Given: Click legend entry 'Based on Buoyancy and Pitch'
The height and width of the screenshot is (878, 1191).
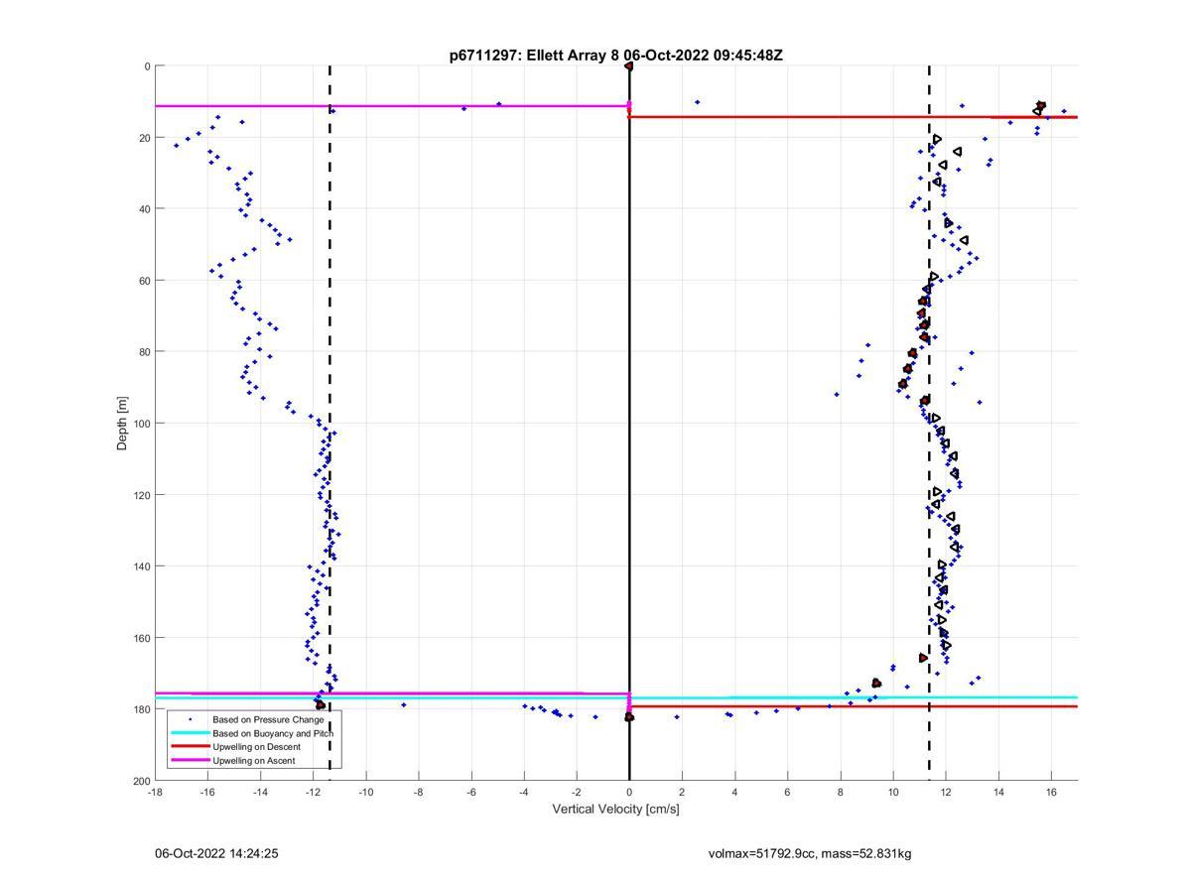Looking at the screenshot, I should pos(273,733).
